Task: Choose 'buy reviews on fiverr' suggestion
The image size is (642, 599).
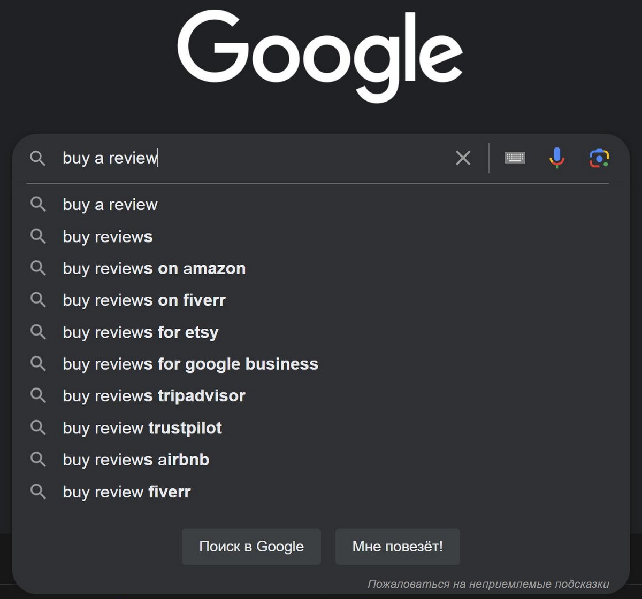Action: pos(144,300)
